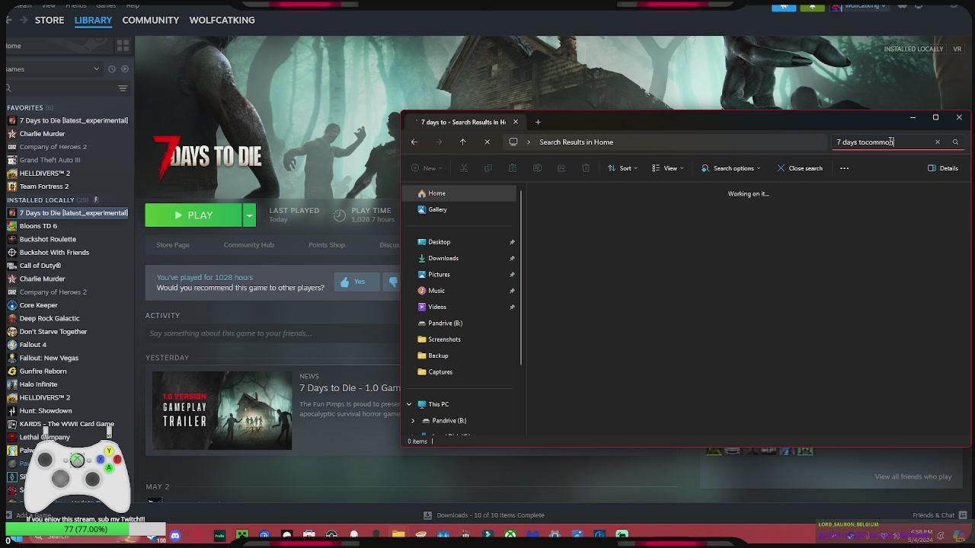
Task: Click the search magnifier icon in Explorer
Action: [x=955, y=142]
